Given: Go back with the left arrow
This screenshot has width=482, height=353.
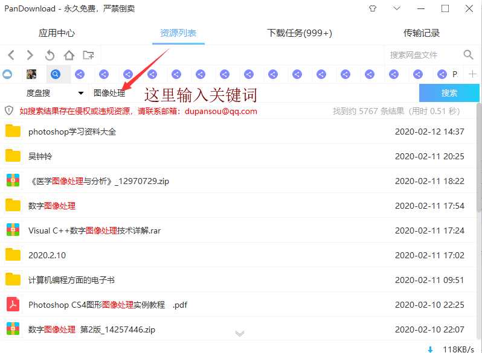Looking at the screenshot, I should [11, 56].
